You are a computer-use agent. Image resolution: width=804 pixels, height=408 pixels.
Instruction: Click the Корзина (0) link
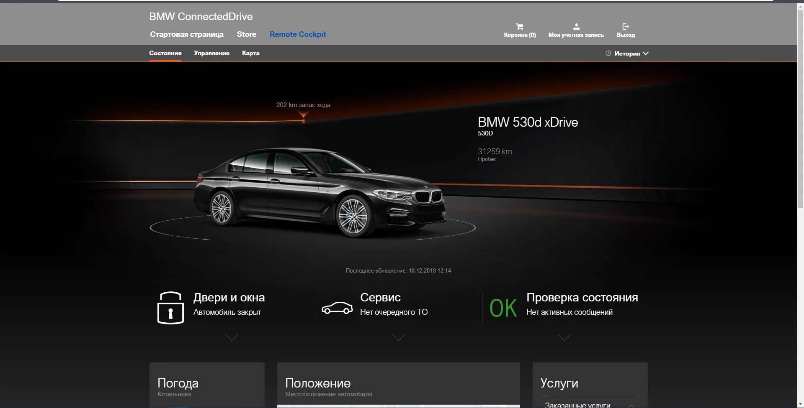point(520,35)
